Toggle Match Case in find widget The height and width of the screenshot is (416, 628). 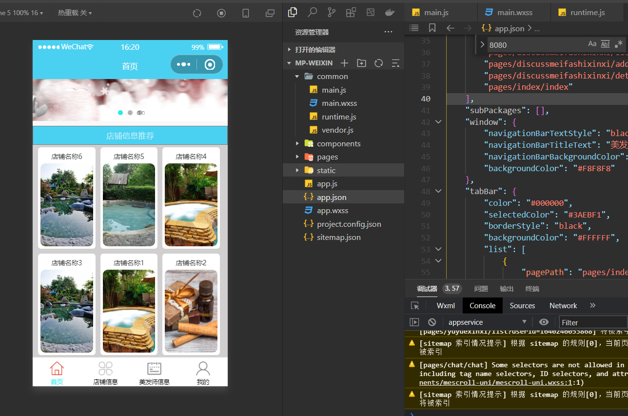592,44
